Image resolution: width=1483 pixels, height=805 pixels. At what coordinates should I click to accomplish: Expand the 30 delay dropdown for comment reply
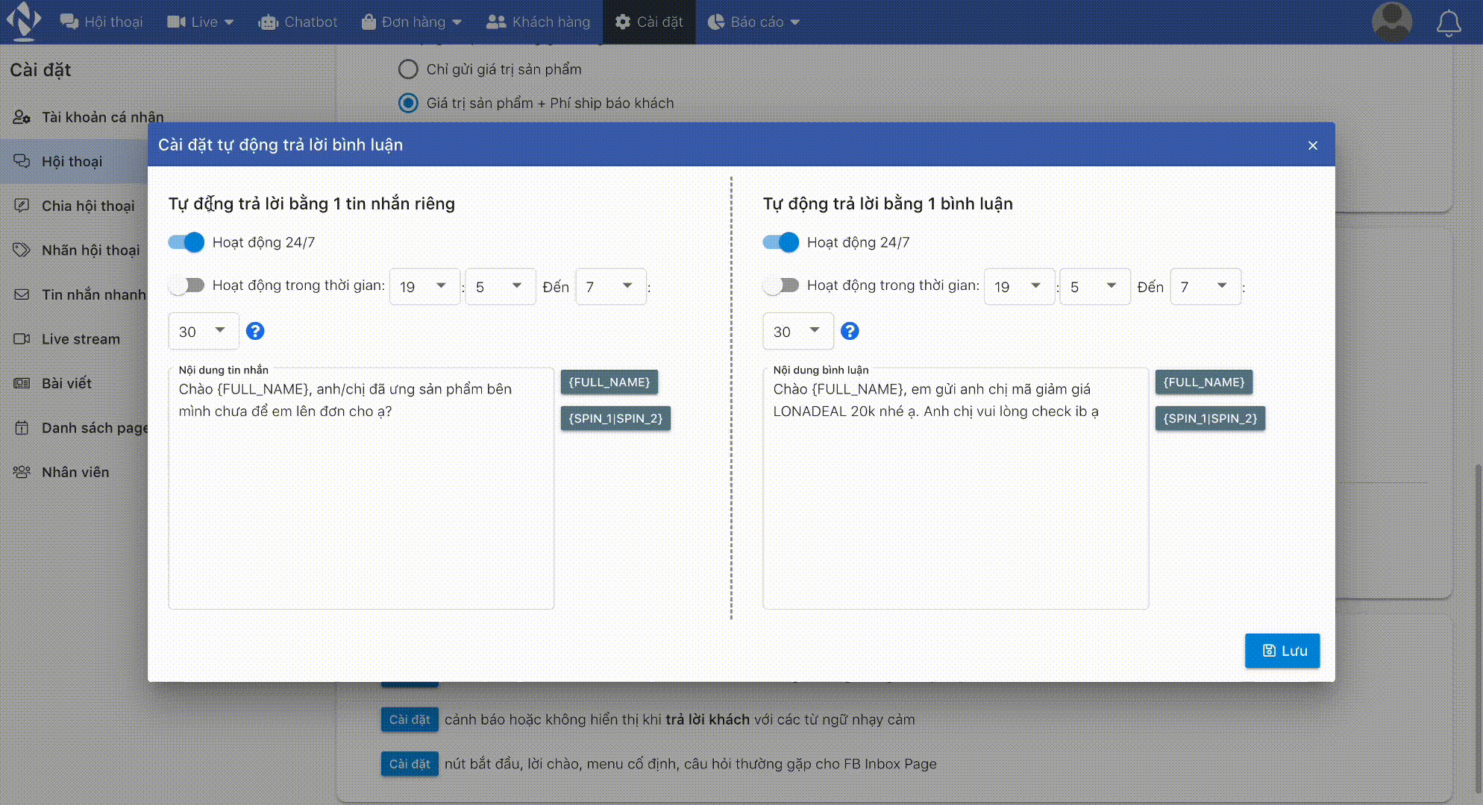click(797, 332)
